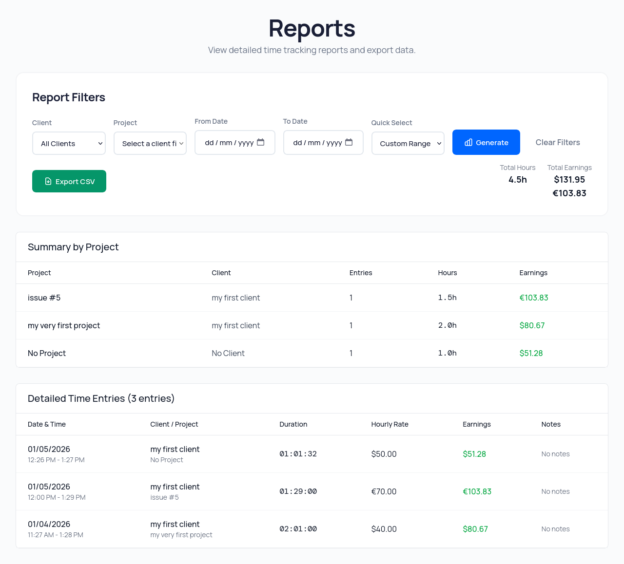Image resolution: width=624 pixels, height=564 pixels.
Task: Click the Client / Project column header
Action: tap(174, 424)
